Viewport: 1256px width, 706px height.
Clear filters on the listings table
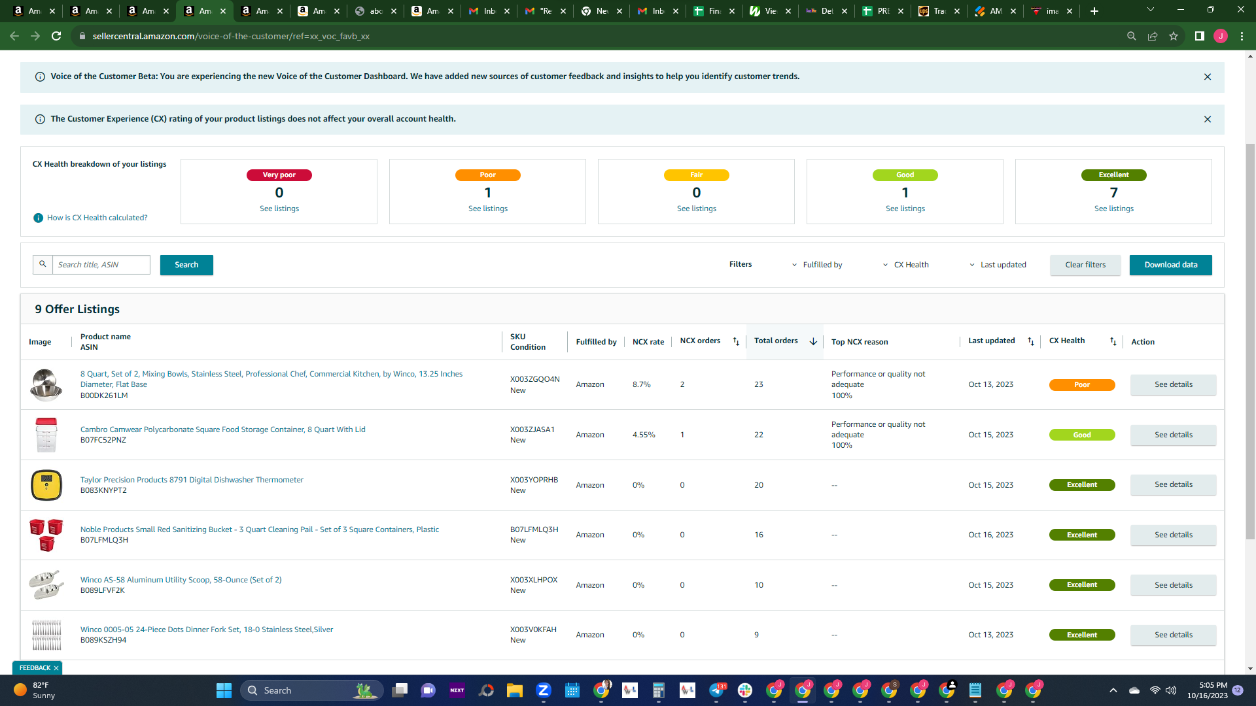1085,265
